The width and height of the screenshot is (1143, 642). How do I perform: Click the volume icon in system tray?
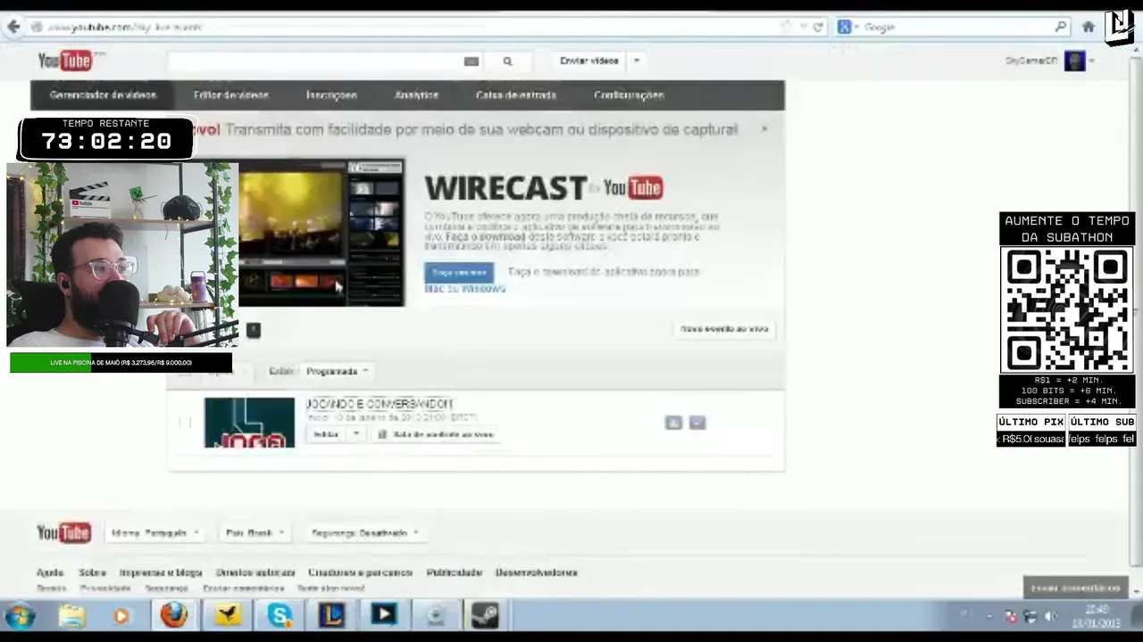point(1050,616)
